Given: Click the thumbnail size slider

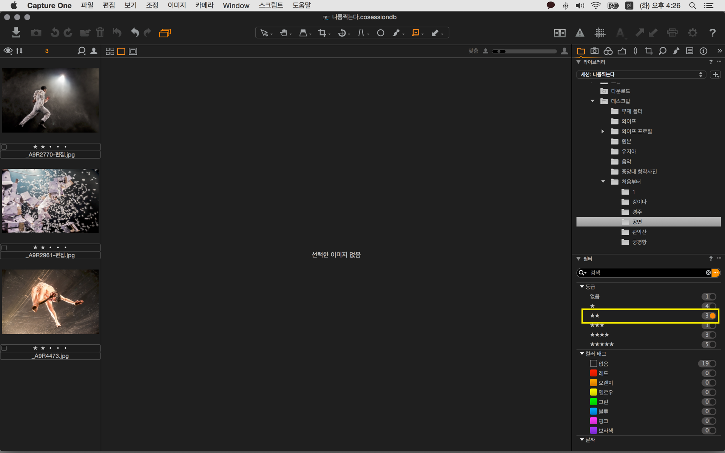Looking at the screenshot, I should coord(525,51).
